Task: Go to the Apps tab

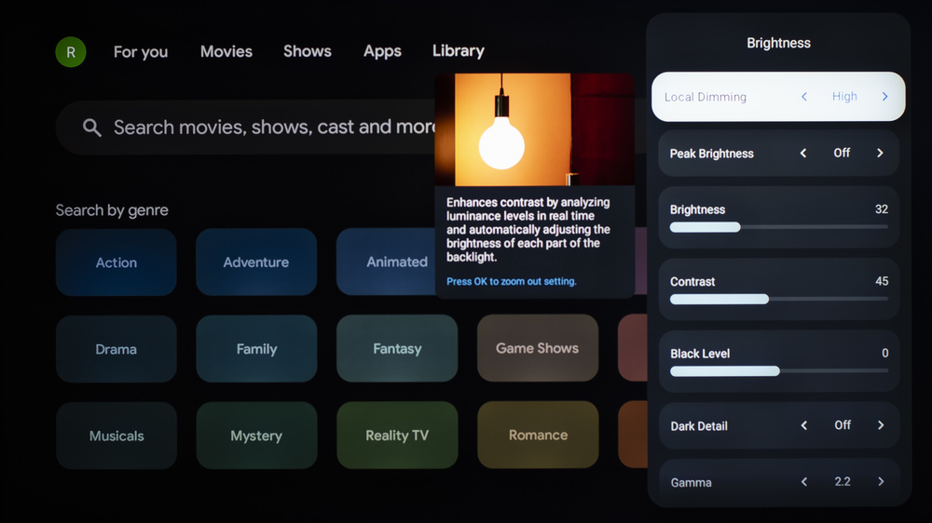Action: [382, 52]
